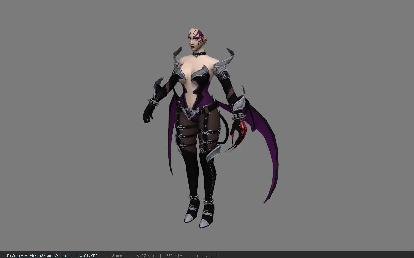Click the '3 mesh' status bar entry
The width and height of the screenshot is (414, 258).
119,256
